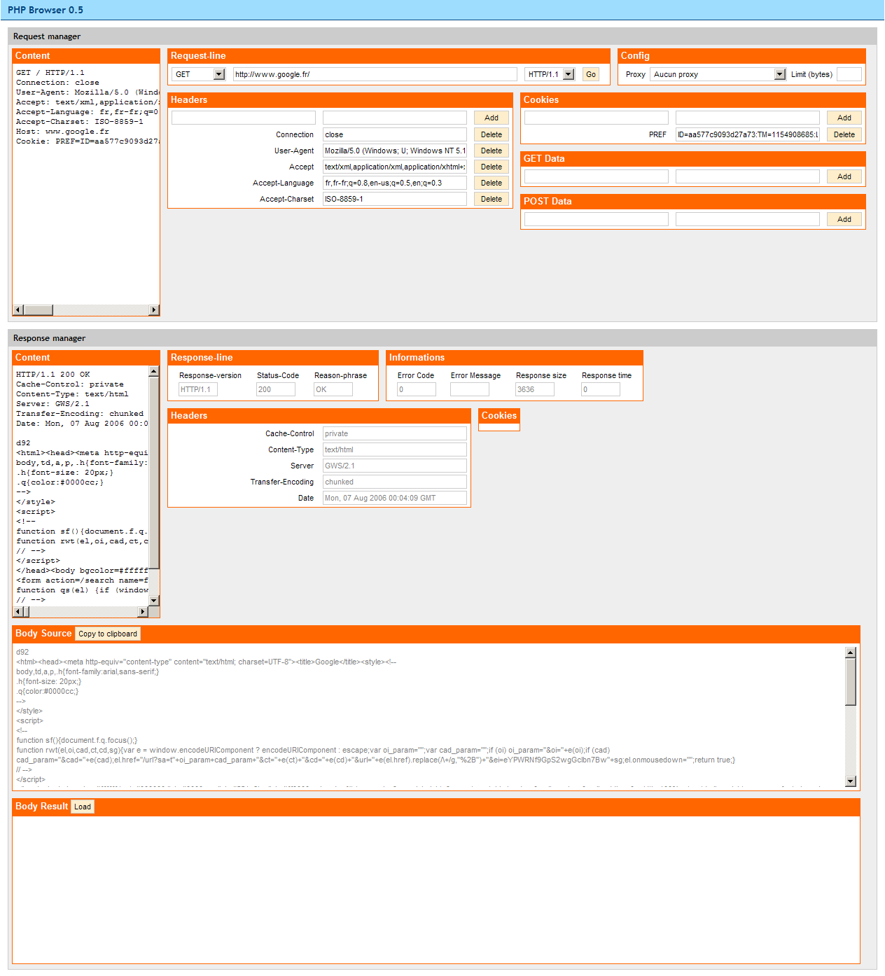Click the Accept header value field
Viewport: 885px width, 976px height.
point(395,167)
